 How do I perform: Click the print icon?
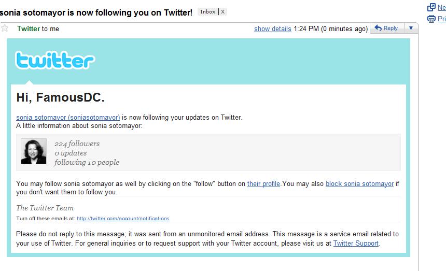coord(431,19)
